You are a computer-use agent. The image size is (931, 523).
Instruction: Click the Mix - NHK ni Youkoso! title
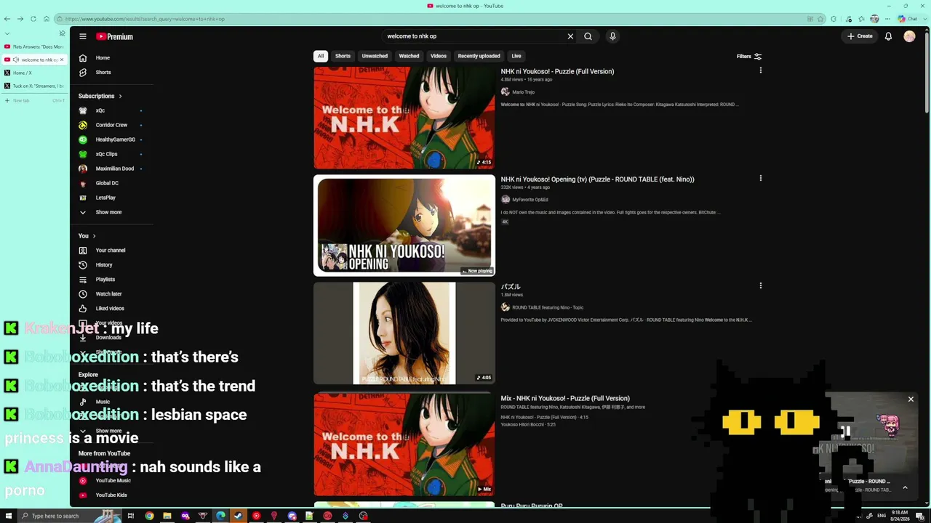click(565, 398)
